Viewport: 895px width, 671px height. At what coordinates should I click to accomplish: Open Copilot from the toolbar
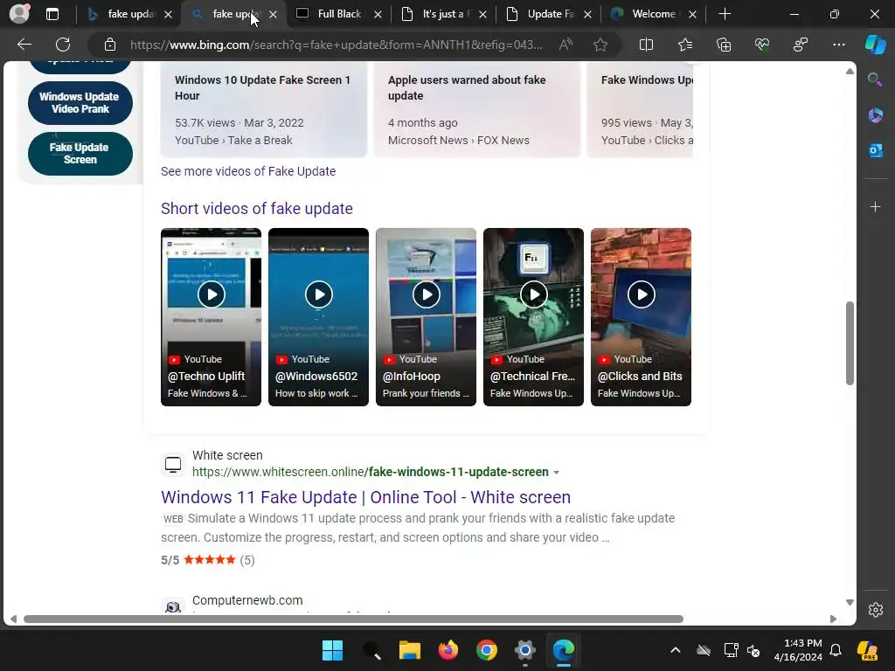(876, 45)
